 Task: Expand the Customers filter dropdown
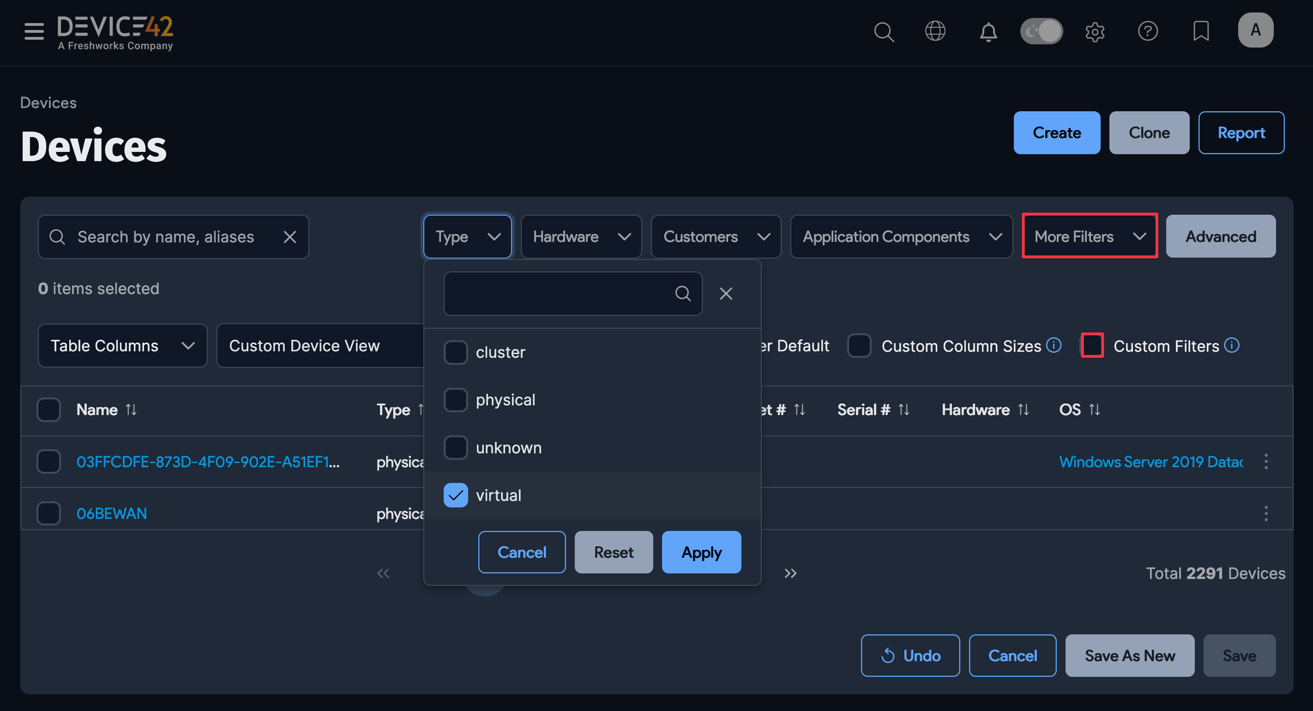pyautogui.click(x=715, y=236)
